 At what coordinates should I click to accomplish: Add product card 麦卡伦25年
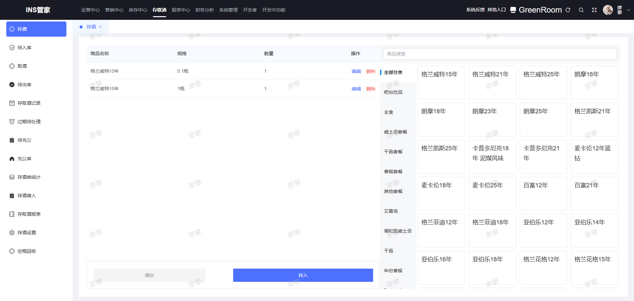(492, 194)
